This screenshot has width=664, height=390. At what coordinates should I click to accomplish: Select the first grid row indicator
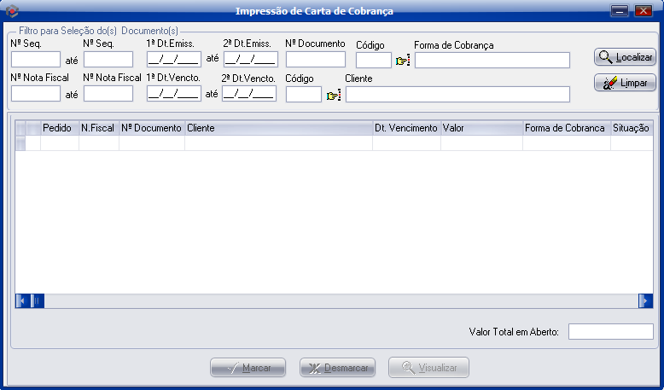[x=20, y=143]
